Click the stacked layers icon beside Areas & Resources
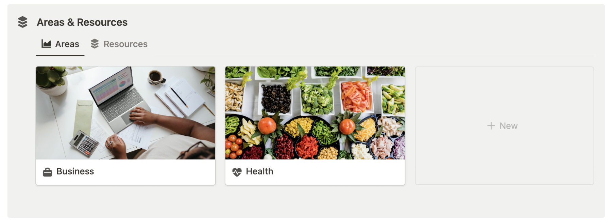Viewport: 612px width, 224px height. [x=22, y=22]
